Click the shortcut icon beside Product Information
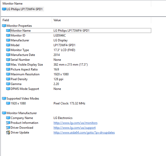Image resolution: width=166 pixels, height=156 pixels. click(x=8, y=123)
